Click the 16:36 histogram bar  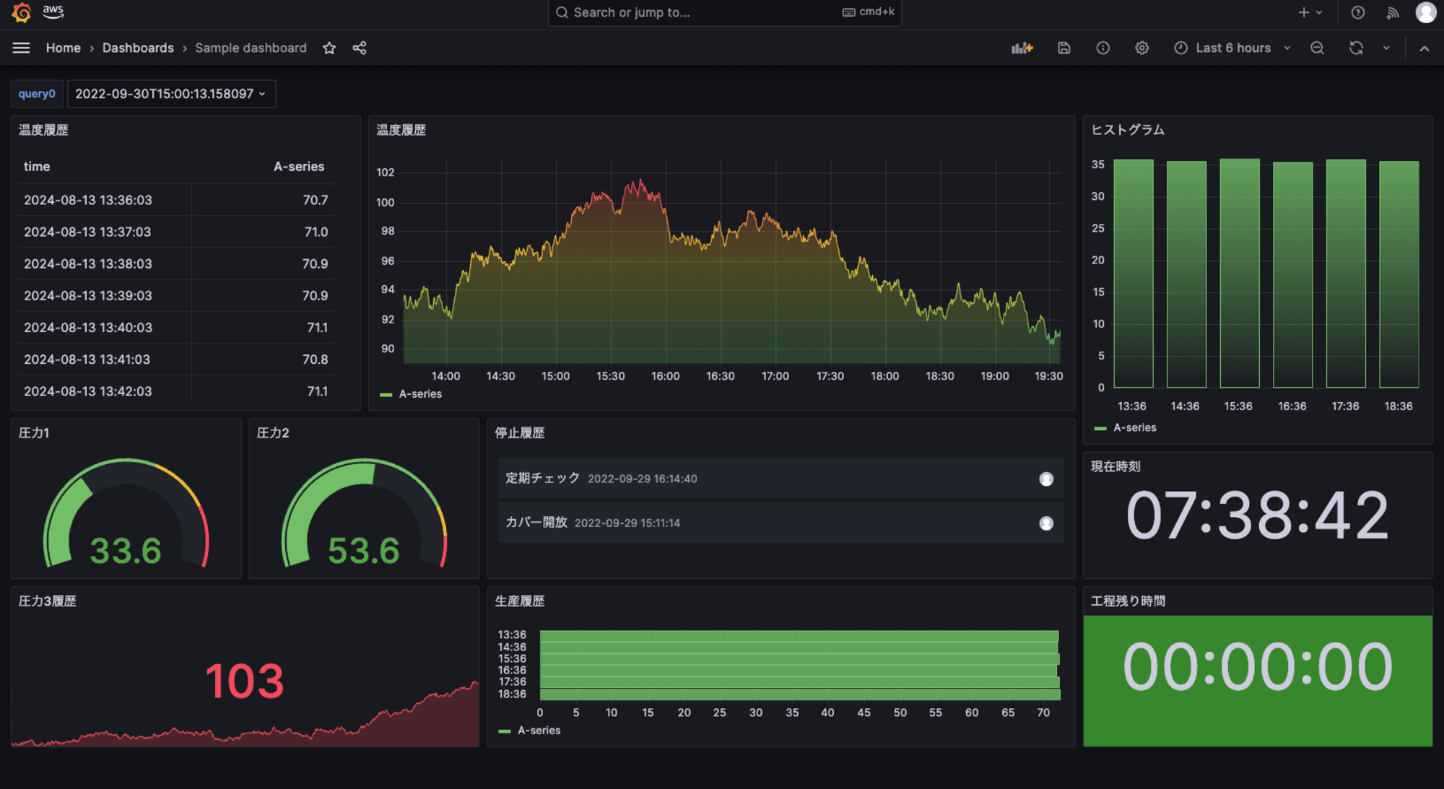coord(1292,275)
